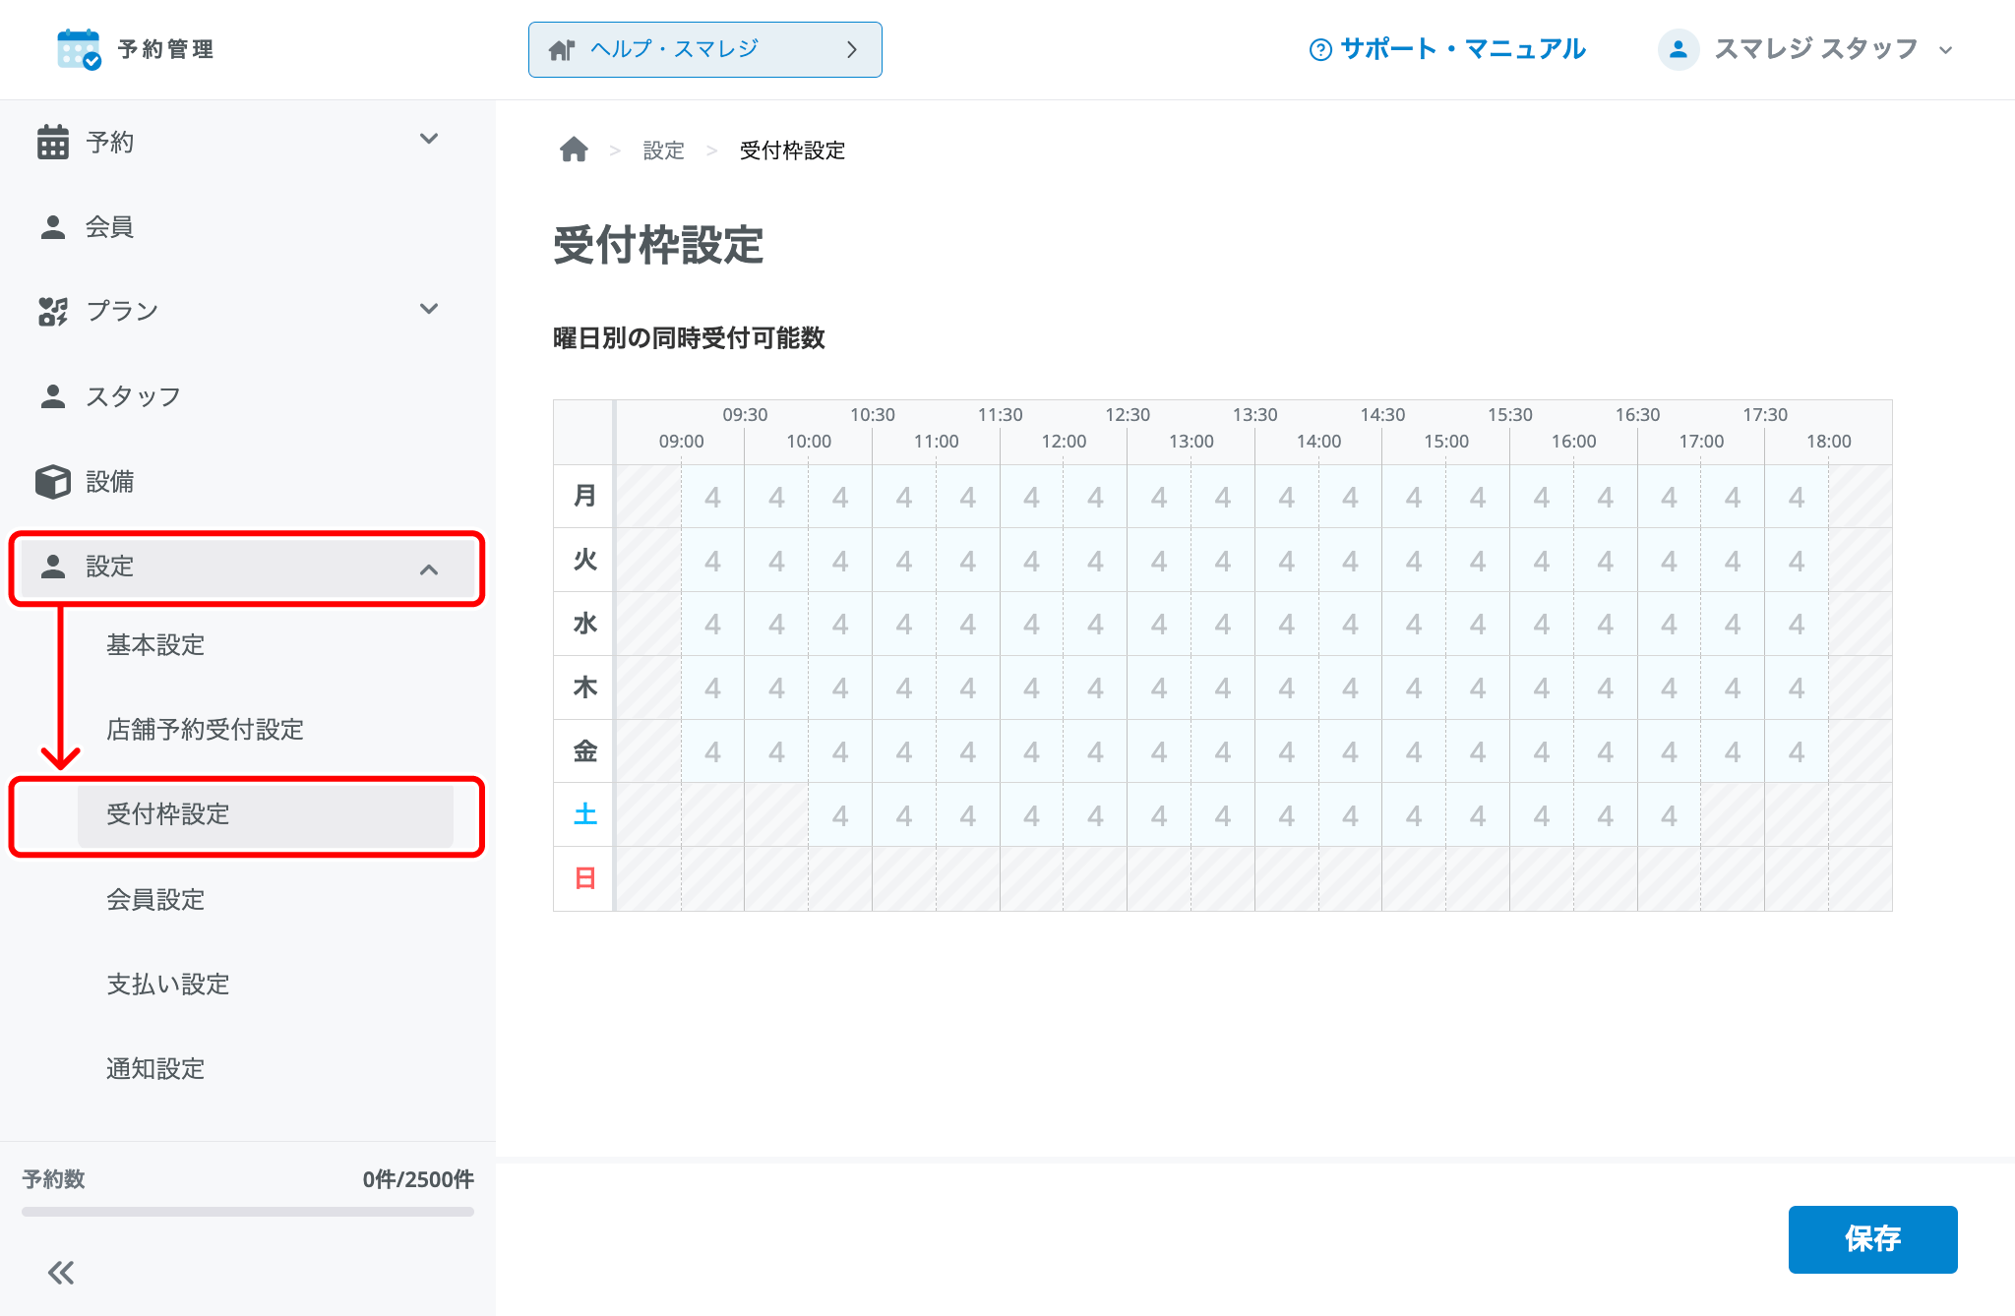
Task: Click the 土 row header
Action: click(584, 815)
